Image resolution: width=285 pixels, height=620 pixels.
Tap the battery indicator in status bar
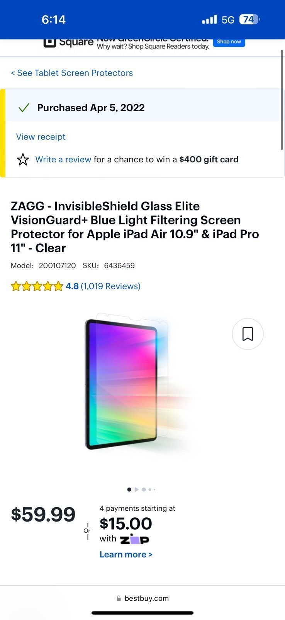(249, 19)
